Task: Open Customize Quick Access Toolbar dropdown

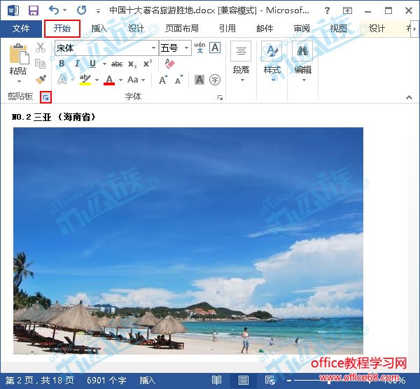Action: (x=98, y=11)
